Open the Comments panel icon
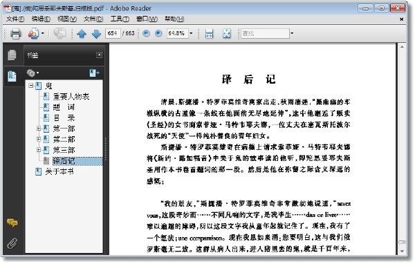 click(12, 223)
